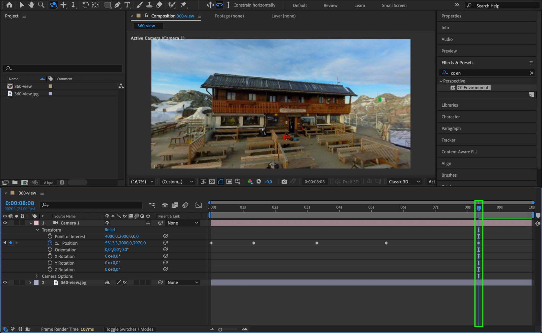542x333 pixels.
Task: Click the Camera 1 pink label swatch
Action: (x=36, y=223)
